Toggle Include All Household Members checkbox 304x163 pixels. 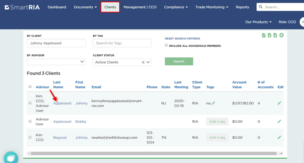166,45
